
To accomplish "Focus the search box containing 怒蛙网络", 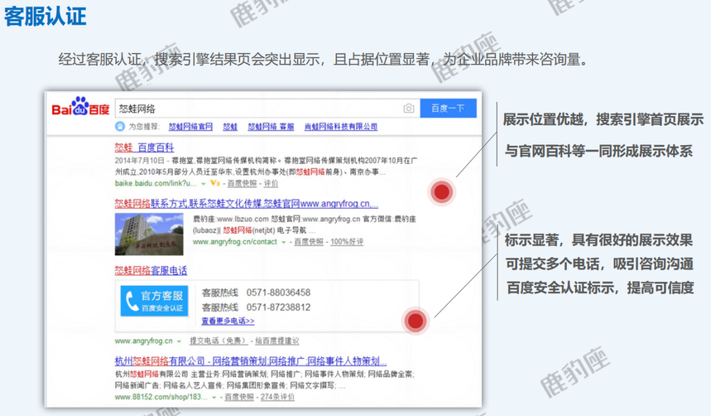I will 267,109.
